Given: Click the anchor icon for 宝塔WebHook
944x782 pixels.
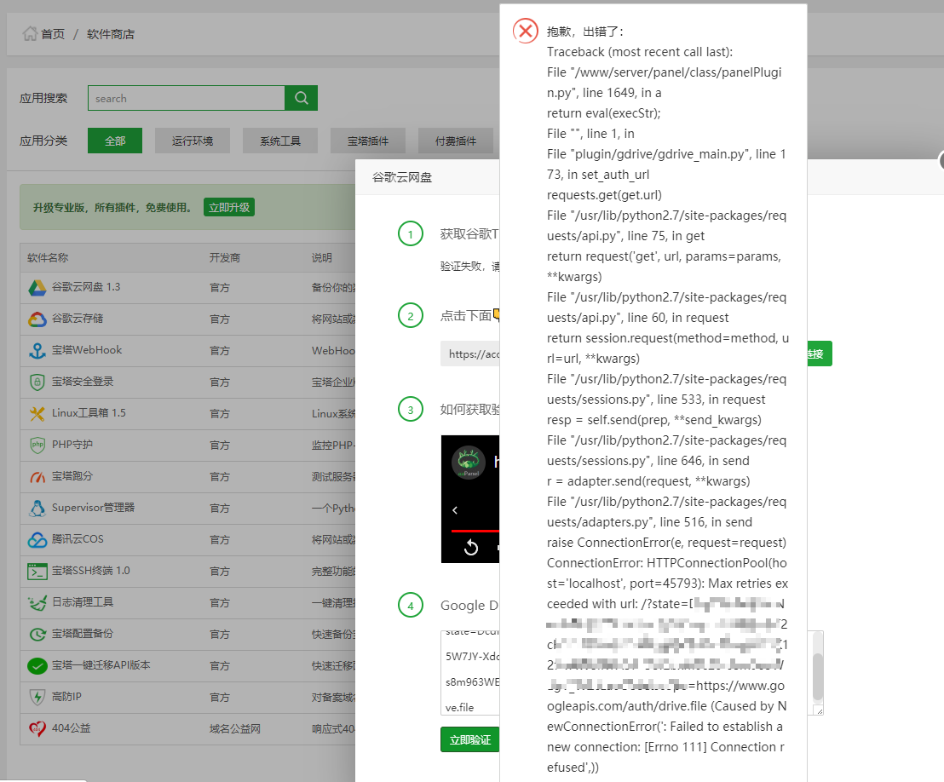Looking at the screenshot, I should [37, 350].
